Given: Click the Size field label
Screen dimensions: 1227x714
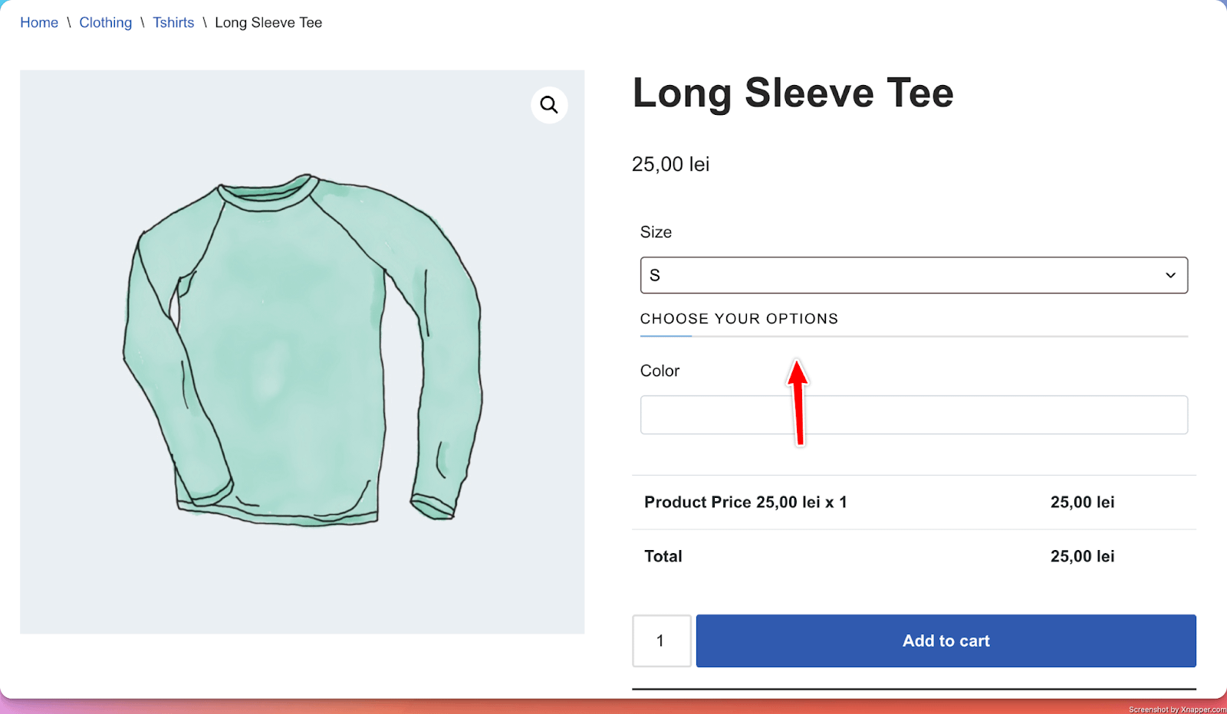Looking at the screenshot, I should pos(656,232).
